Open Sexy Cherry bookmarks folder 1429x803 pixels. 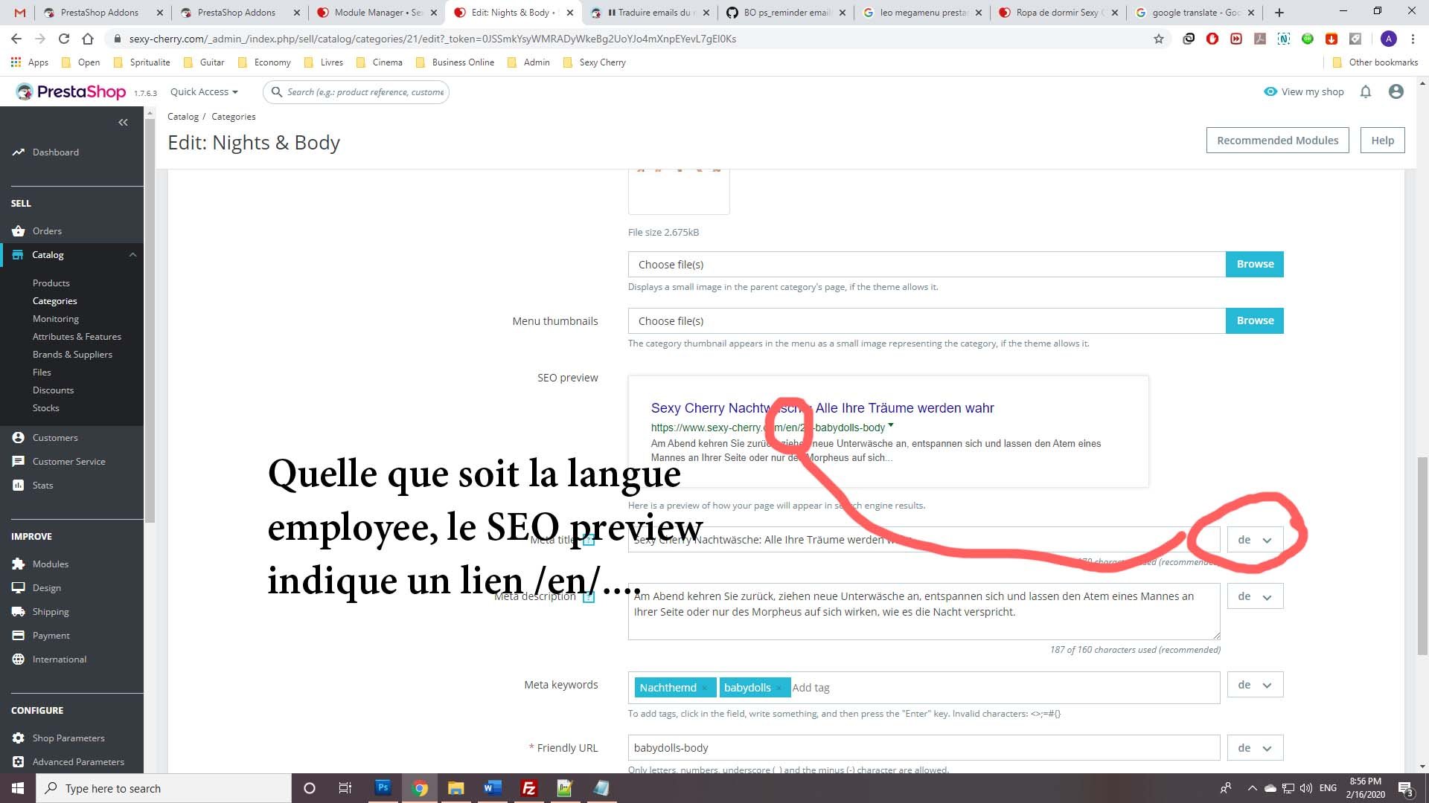tap(595, 62)
